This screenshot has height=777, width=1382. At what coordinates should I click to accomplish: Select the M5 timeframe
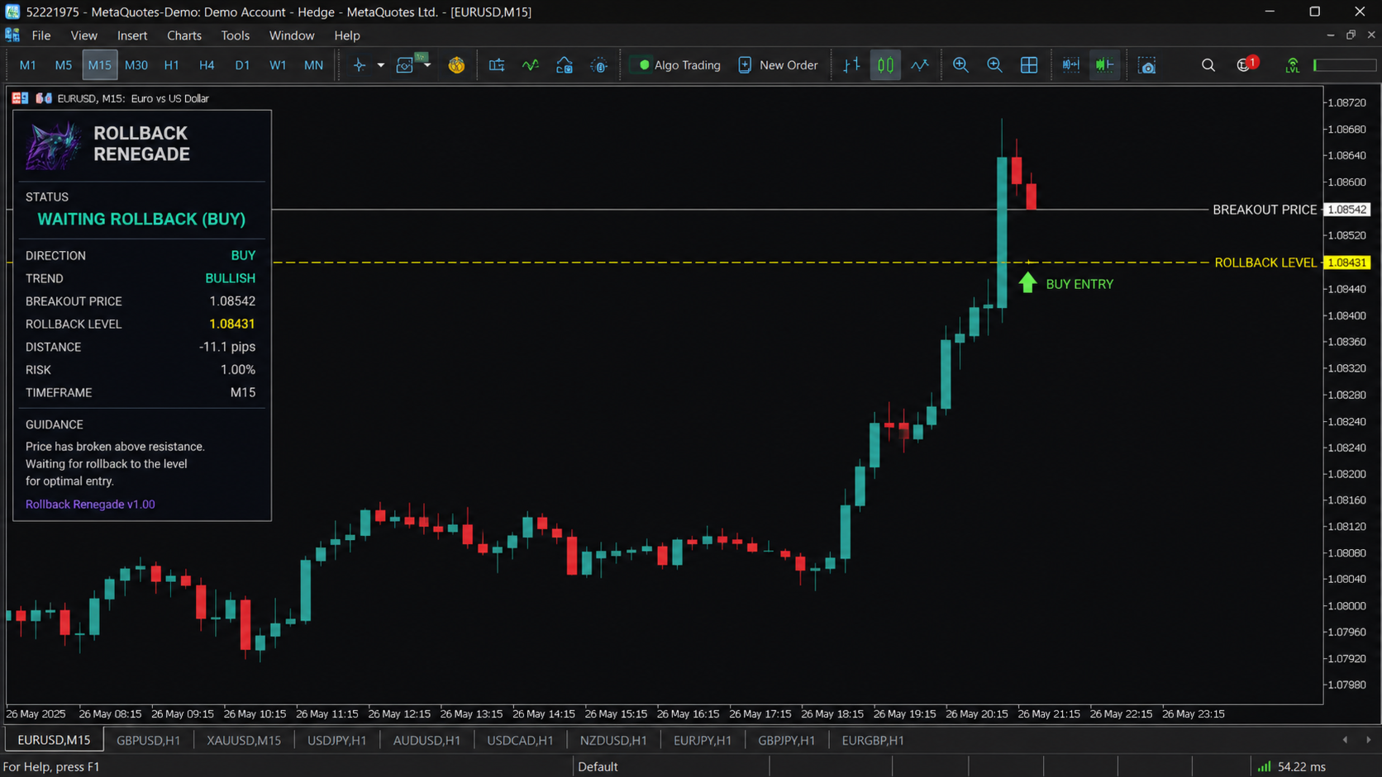click(64, 65)
